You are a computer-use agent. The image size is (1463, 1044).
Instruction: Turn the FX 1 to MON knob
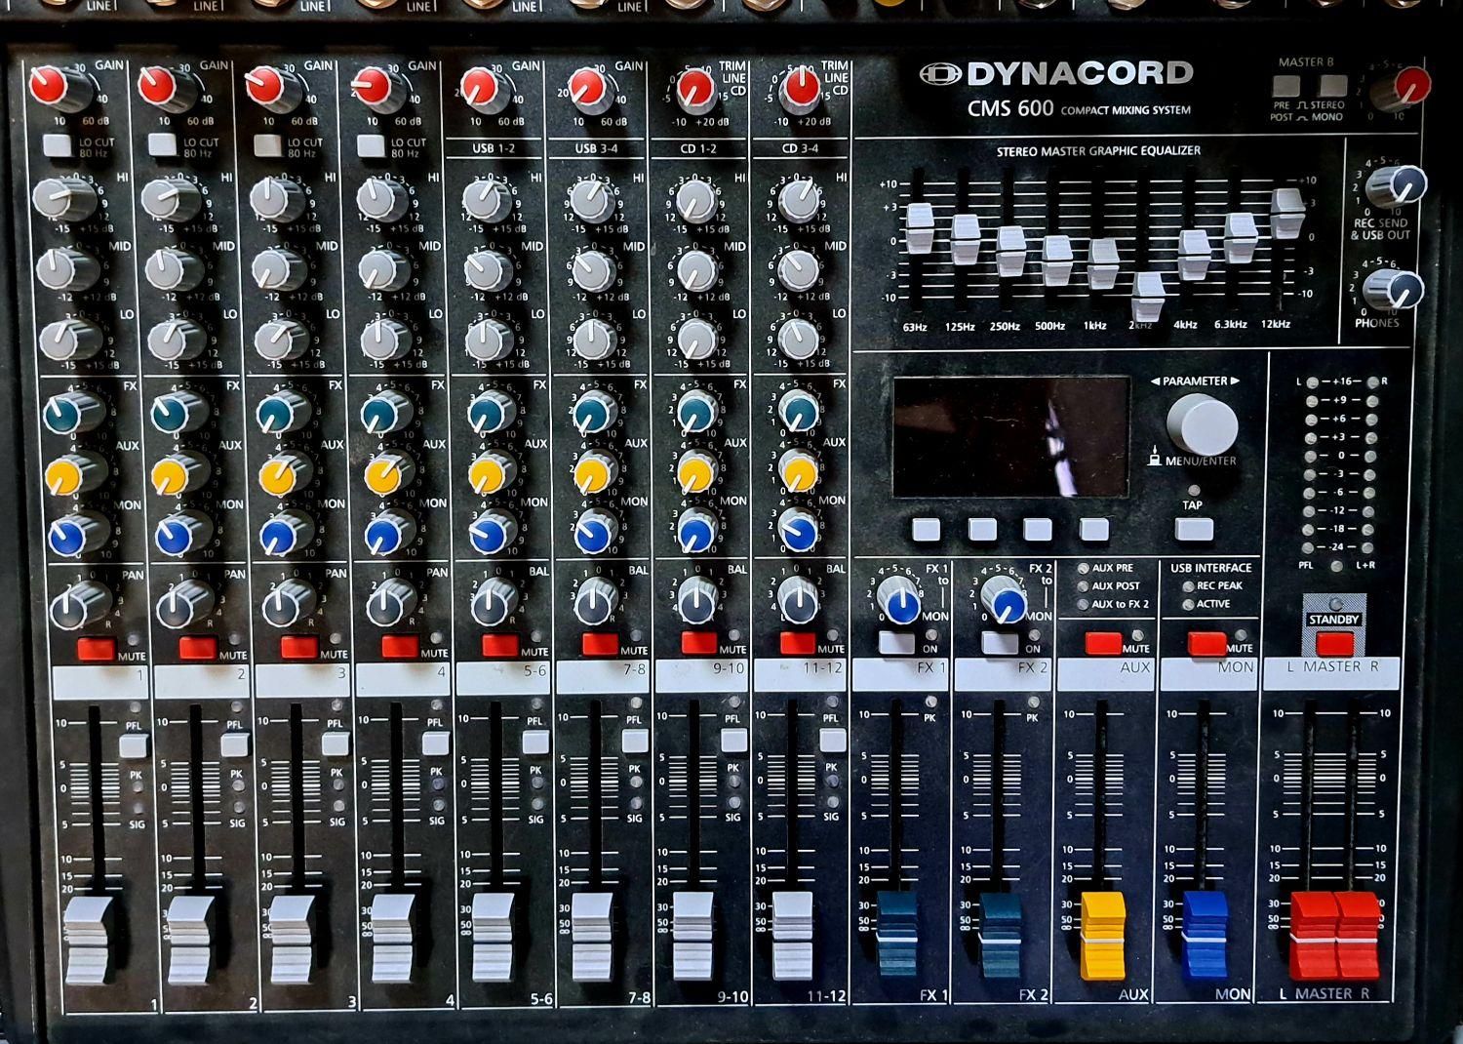point(900,599)
